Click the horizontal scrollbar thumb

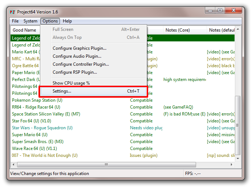(106, 165)
